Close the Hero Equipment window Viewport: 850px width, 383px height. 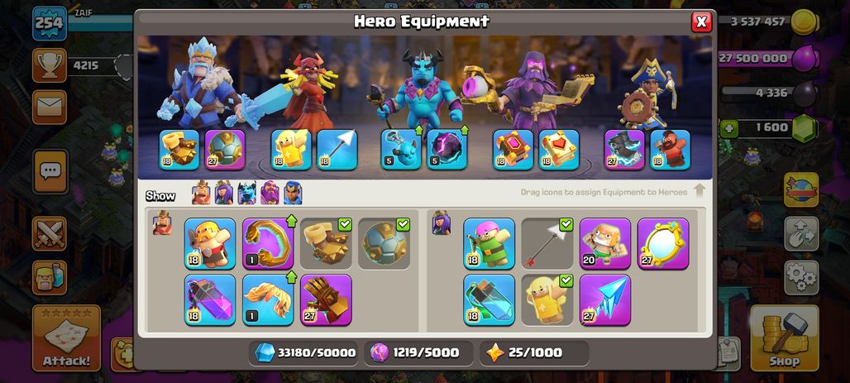pos(701,22)
